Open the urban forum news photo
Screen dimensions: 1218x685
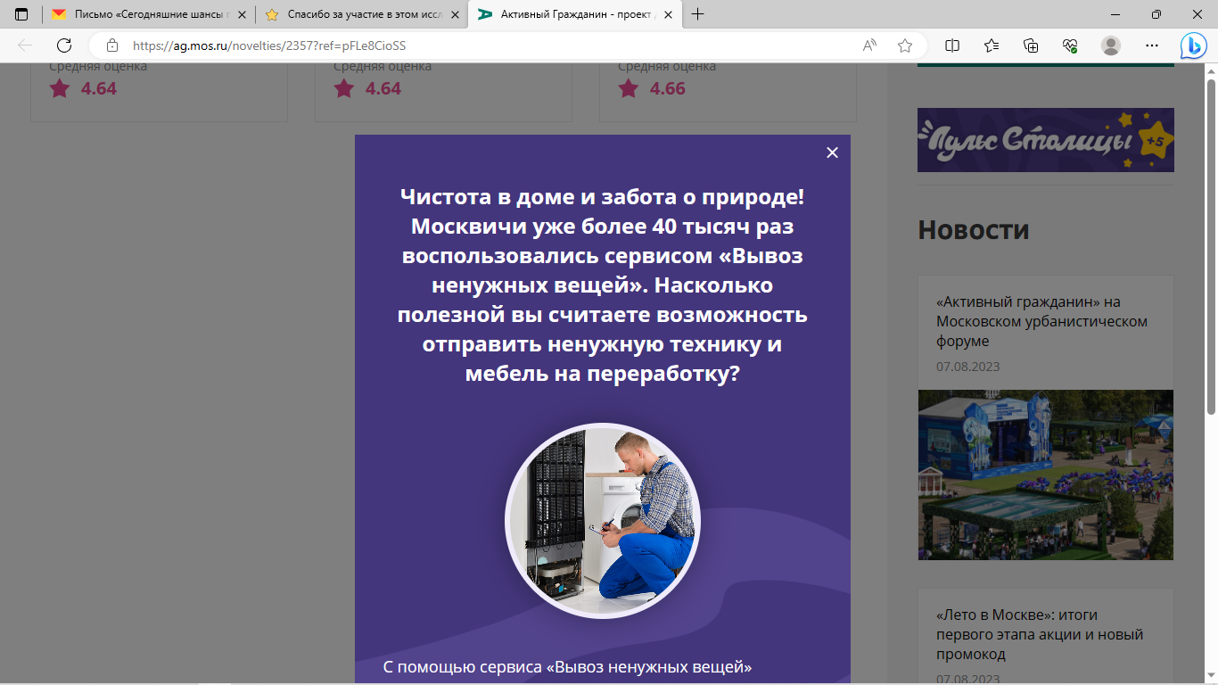coord(1046,475)
